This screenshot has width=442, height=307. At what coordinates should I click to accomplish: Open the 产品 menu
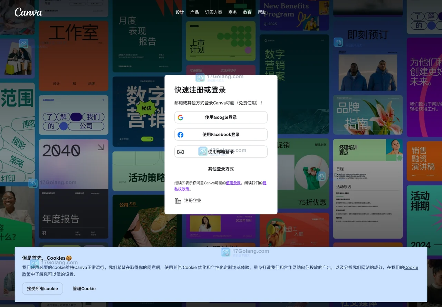[194, 12]
